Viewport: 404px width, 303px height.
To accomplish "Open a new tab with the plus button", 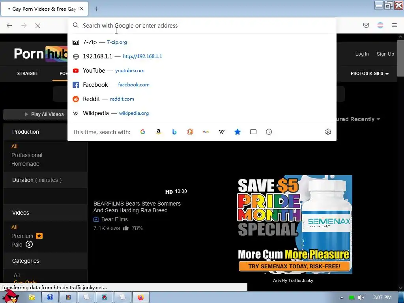I will (96, 9).
